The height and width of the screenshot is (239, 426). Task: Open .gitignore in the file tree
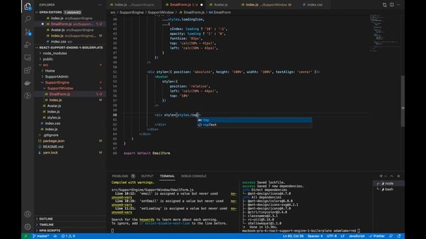click(x=51, y=135)
